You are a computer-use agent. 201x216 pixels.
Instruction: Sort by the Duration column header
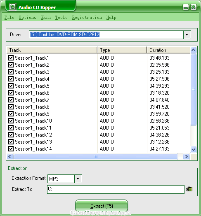tap(168, 50)
